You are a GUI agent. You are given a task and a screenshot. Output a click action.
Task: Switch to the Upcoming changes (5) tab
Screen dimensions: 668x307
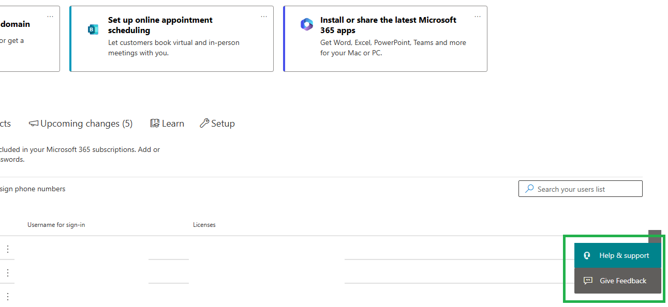81,124
